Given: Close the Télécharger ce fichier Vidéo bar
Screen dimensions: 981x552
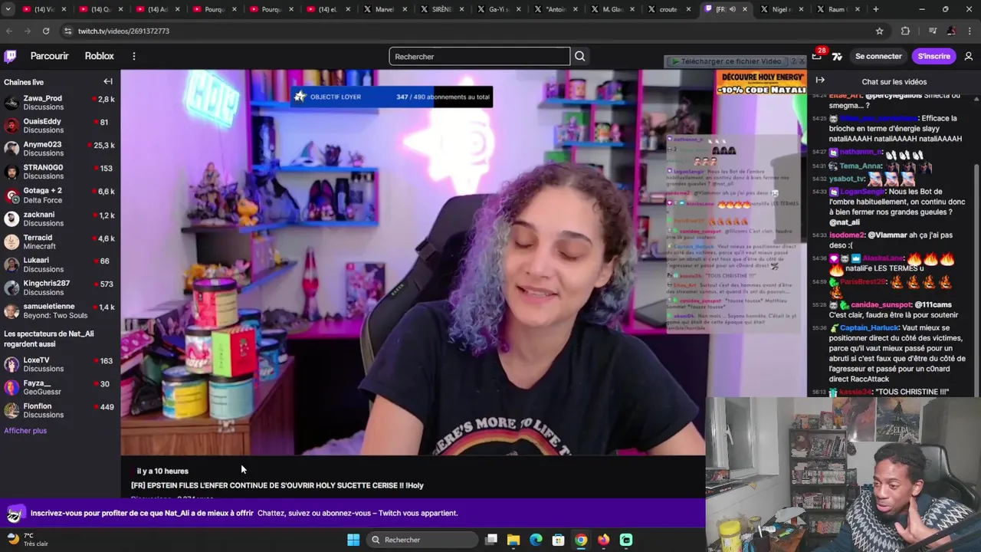Looking at the screenshot, I should click(802, 61).
